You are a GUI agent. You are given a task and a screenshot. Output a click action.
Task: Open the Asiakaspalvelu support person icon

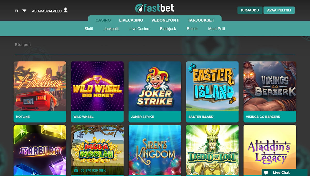(x=66, y=10)
